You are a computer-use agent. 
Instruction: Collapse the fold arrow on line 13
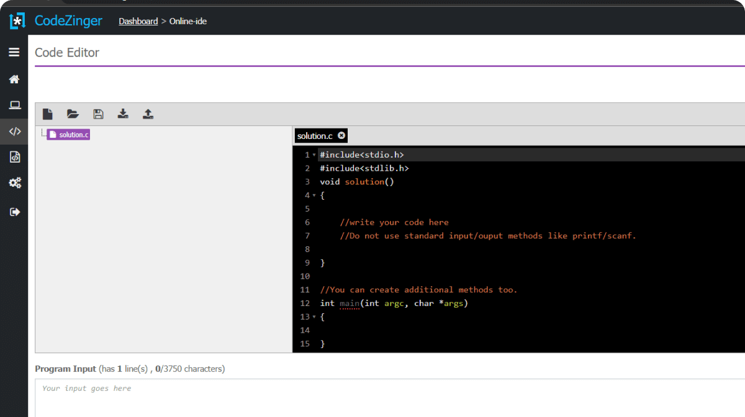(x=314, y=317)
